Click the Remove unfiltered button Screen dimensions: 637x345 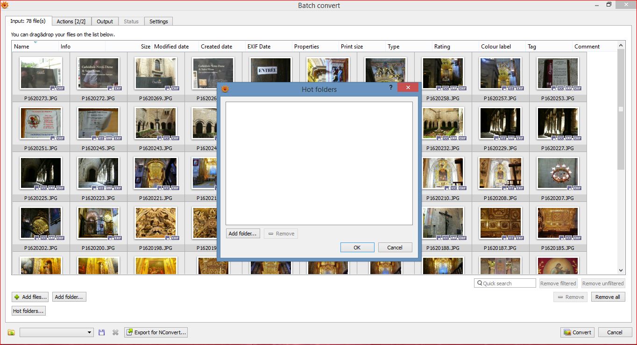(x=603, y=283)
